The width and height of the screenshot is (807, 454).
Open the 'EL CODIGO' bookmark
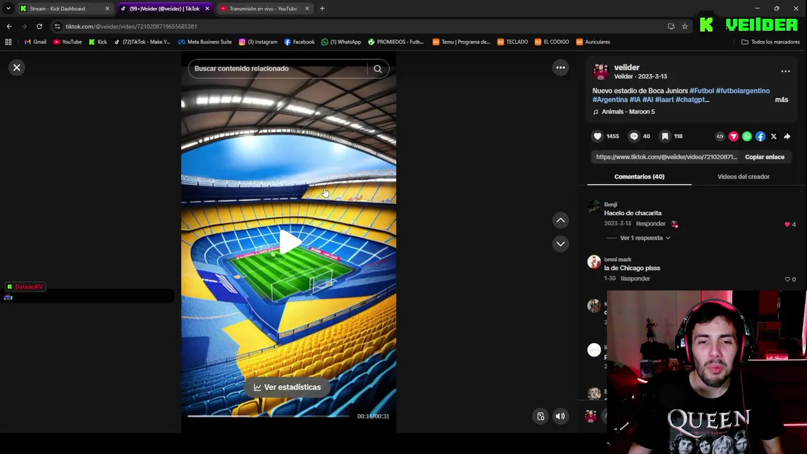point(552,42)
